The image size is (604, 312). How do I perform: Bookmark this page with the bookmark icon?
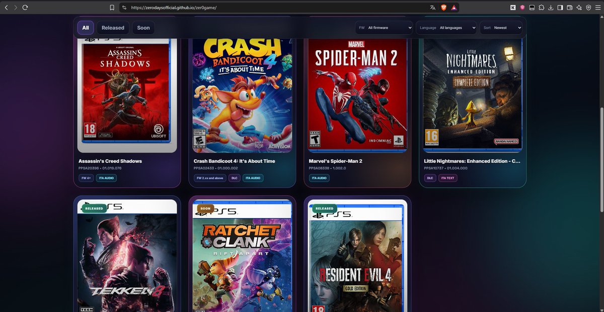[112, 8]
